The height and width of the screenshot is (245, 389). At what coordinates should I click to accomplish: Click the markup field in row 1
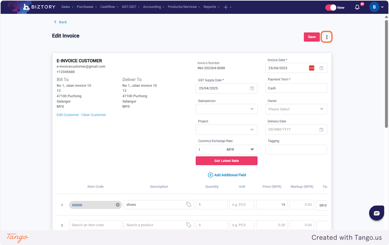[302, 204]
